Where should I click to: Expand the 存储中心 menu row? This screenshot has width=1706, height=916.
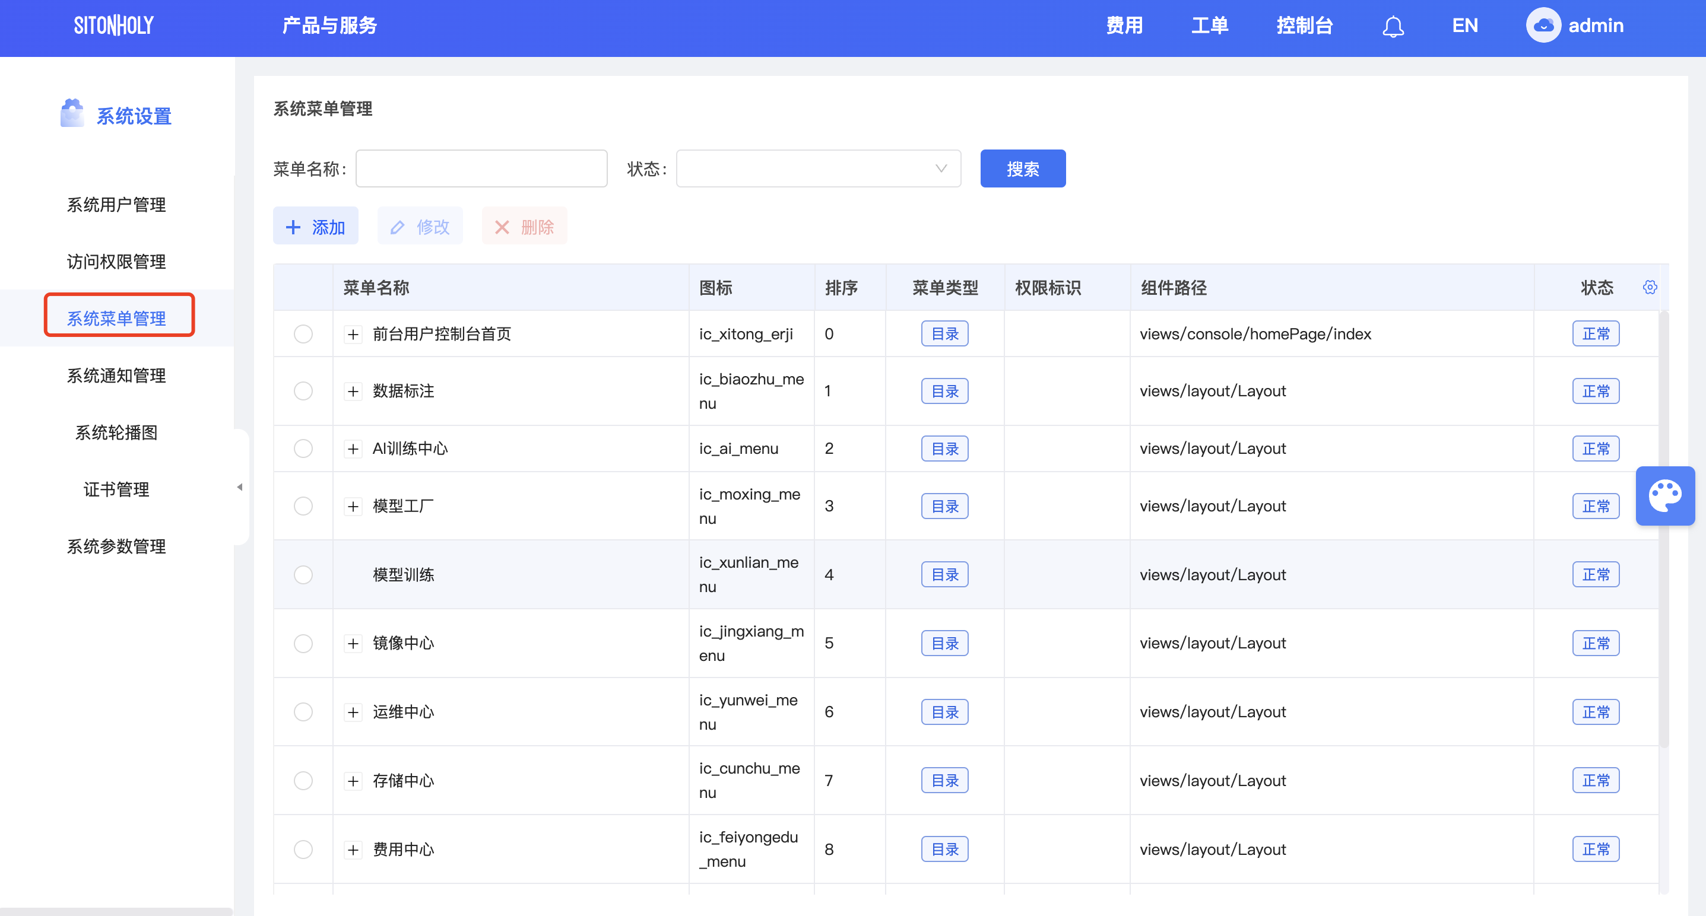tap(353, 782)
